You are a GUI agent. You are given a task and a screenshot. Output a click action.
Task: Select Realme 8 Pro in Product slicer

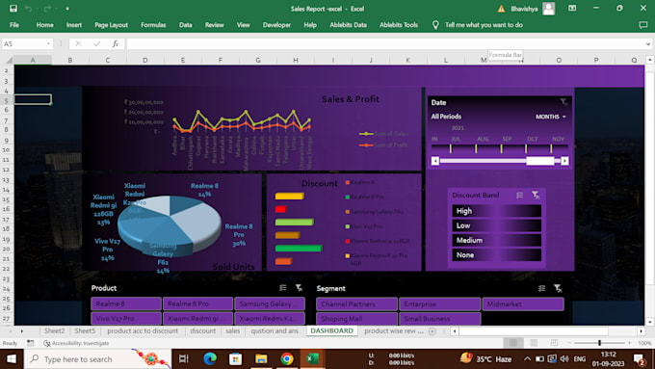(198, 303)
